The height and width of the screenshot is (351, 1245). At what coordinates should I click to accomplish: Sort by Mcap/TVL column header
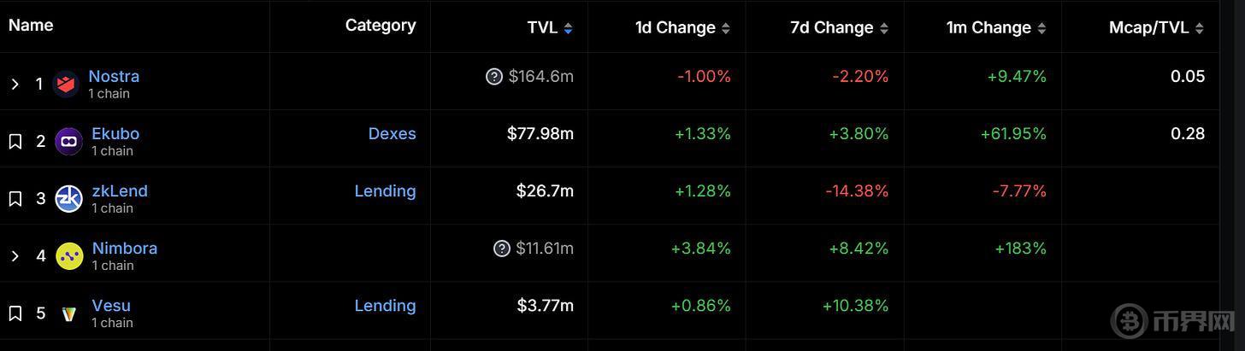(1155, 27)
